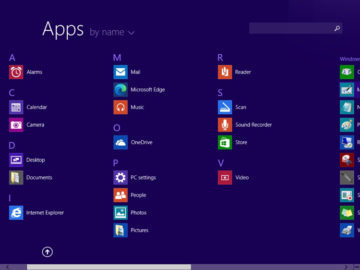This screenshot has width=360, height=270.
Task: Open the Remote Desktop Connection icon
Action: click(x=347, y=143)
